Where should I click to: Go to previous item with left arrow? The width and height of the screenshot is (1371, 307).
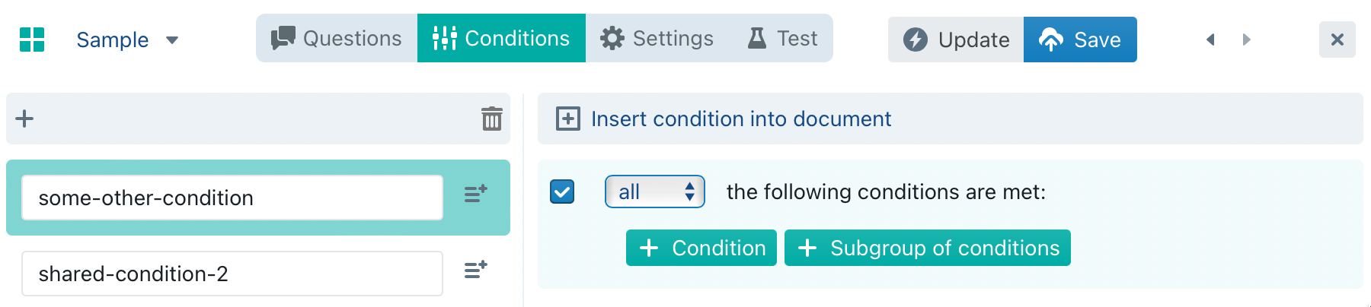(1210, 40)
